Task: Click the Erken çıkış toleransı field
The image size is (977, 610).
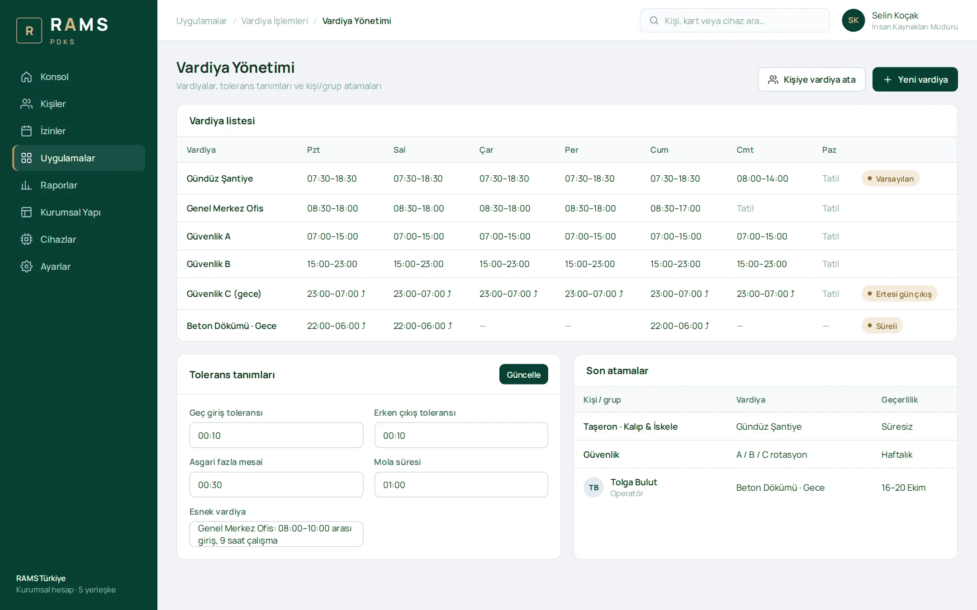Action: (x=461, y=436)
